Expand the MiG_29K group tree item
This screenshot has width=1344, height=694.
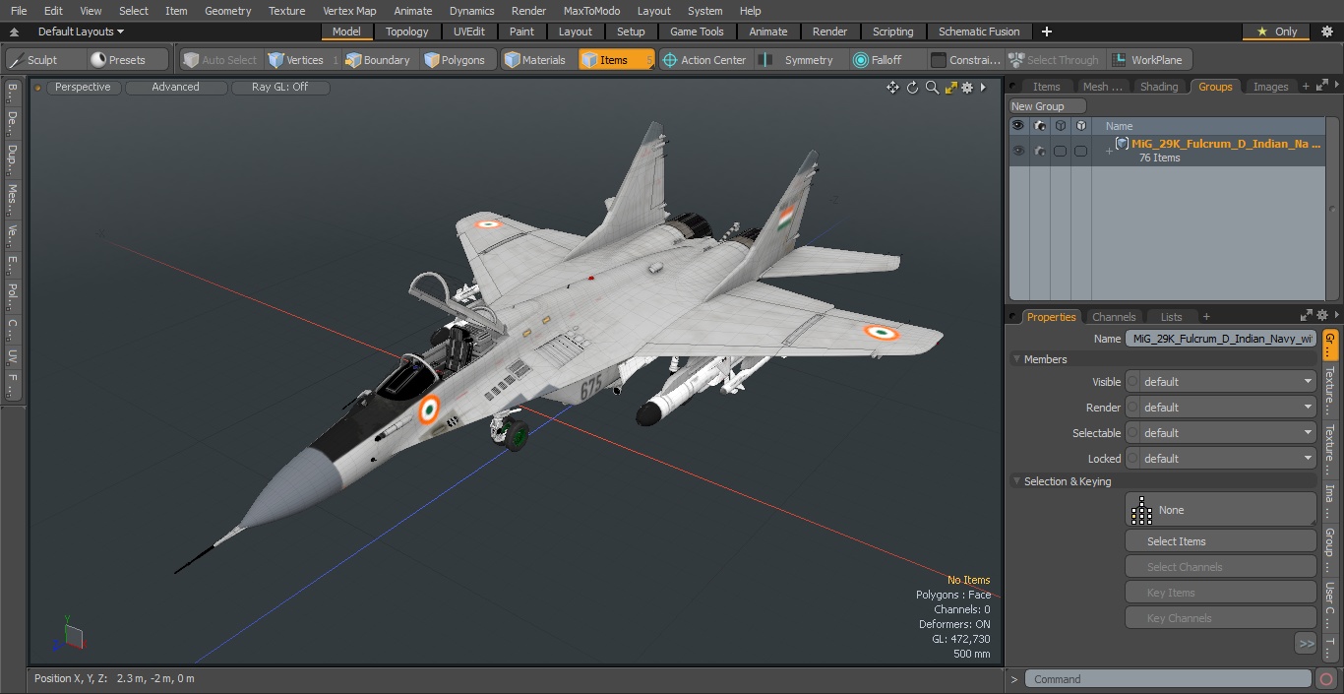point(1109,151)
